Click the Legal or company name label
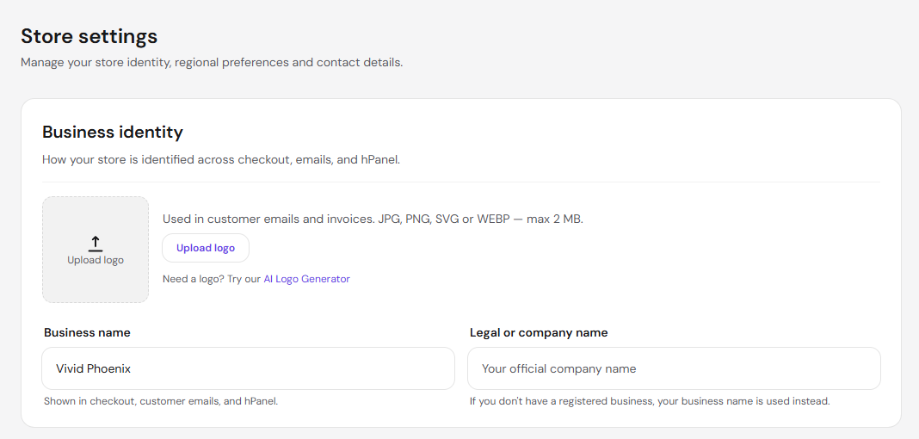Viewport: 919px width, 439px height. (539, 333)
